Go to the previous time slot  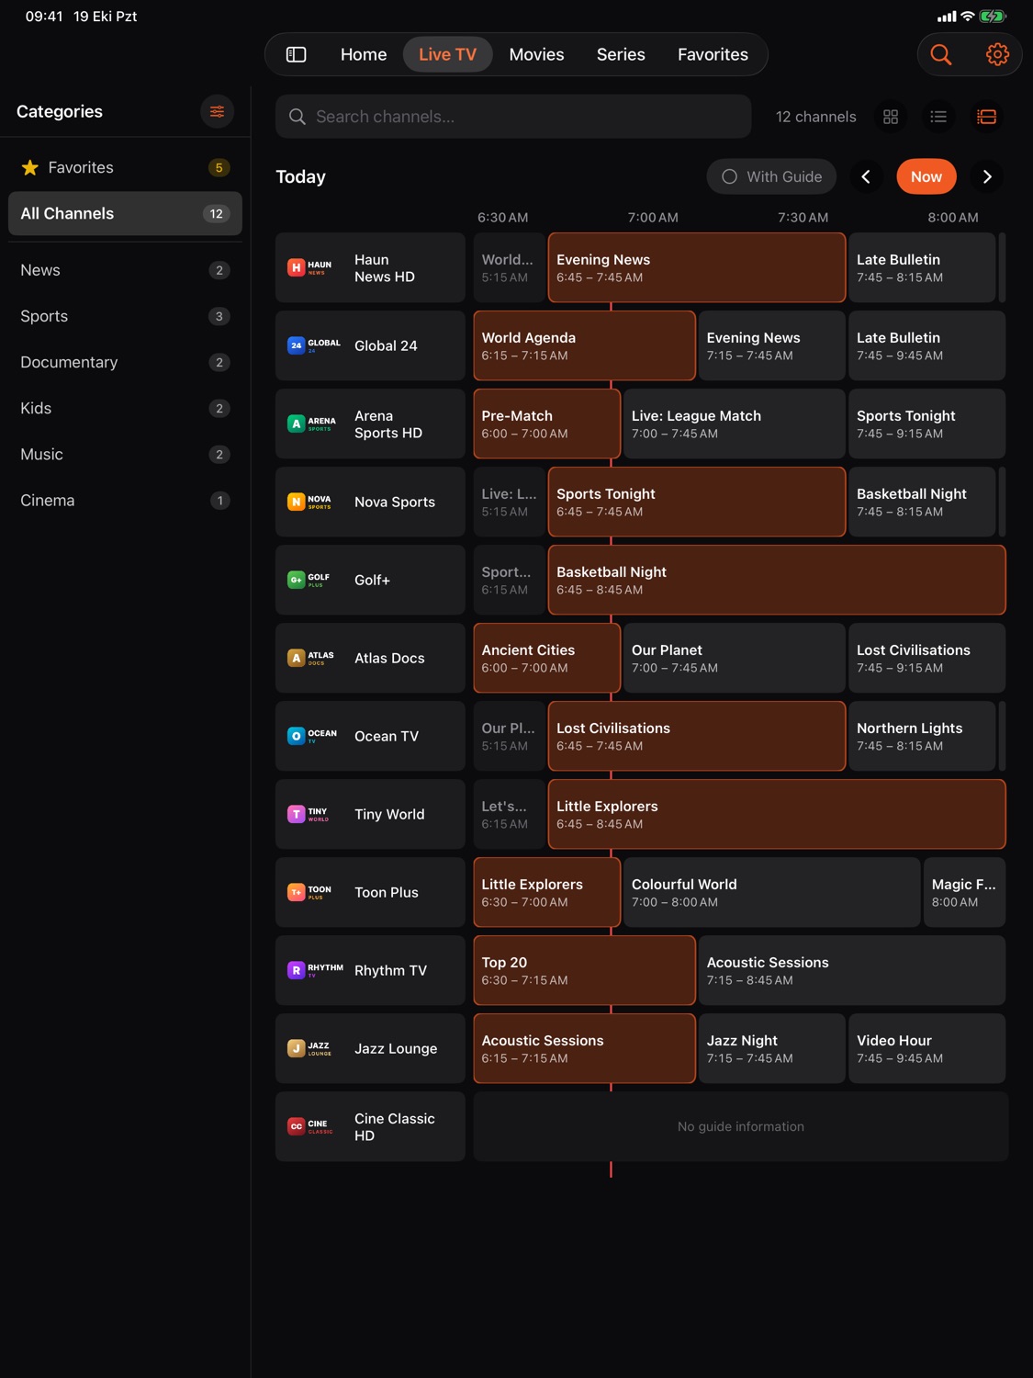(x=866, y=176)
